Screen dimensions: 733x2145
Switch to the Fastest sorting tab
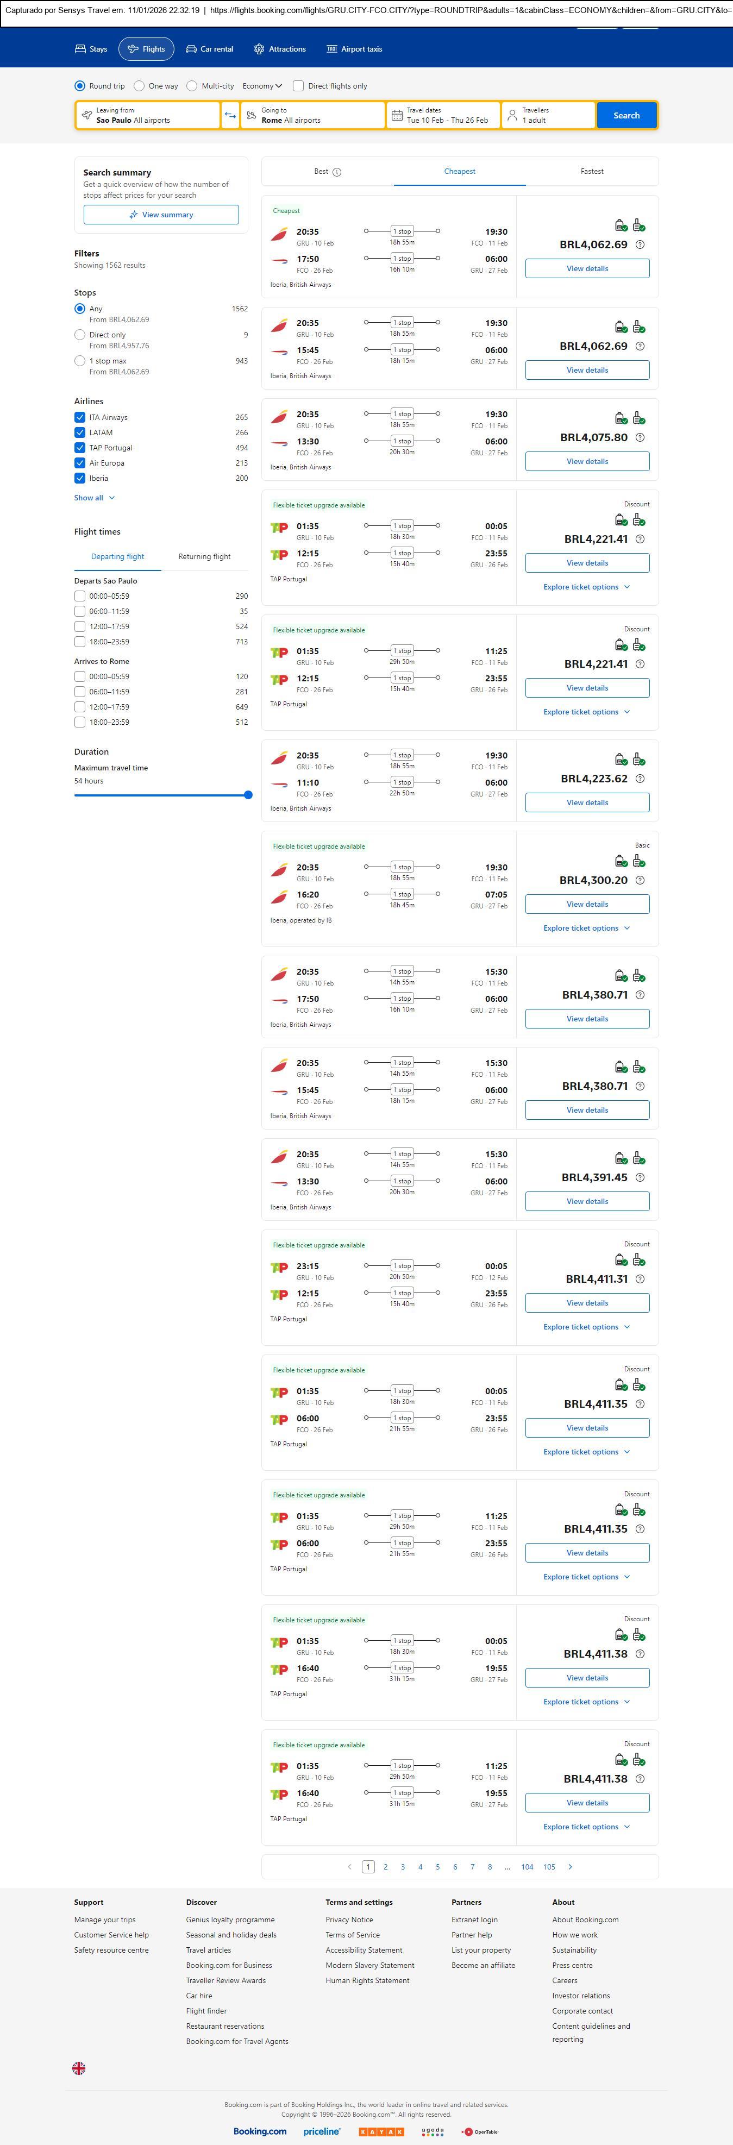click(591, 172)
